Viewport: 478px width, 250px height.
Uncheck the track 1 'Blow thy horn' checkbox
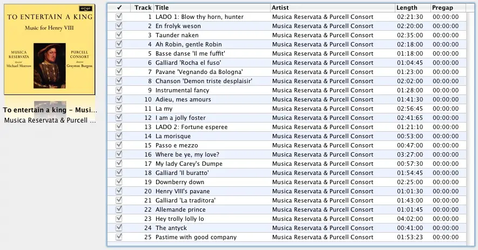119,17
